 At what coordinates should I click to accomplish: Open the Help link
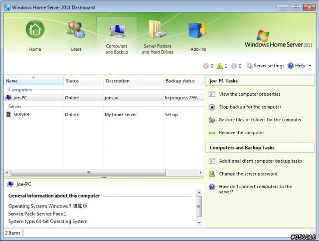point(300,65)
